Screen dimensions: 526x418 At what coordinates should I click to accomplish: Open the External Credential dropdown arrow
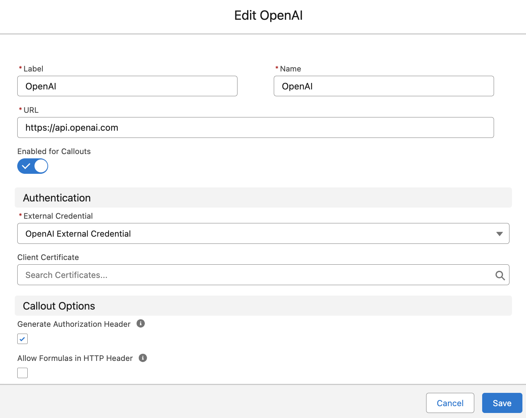point(499,234)
